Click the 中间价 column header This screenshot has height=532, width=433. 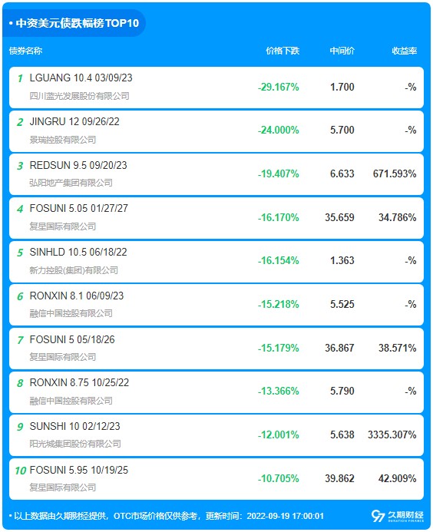coord(342,51)
